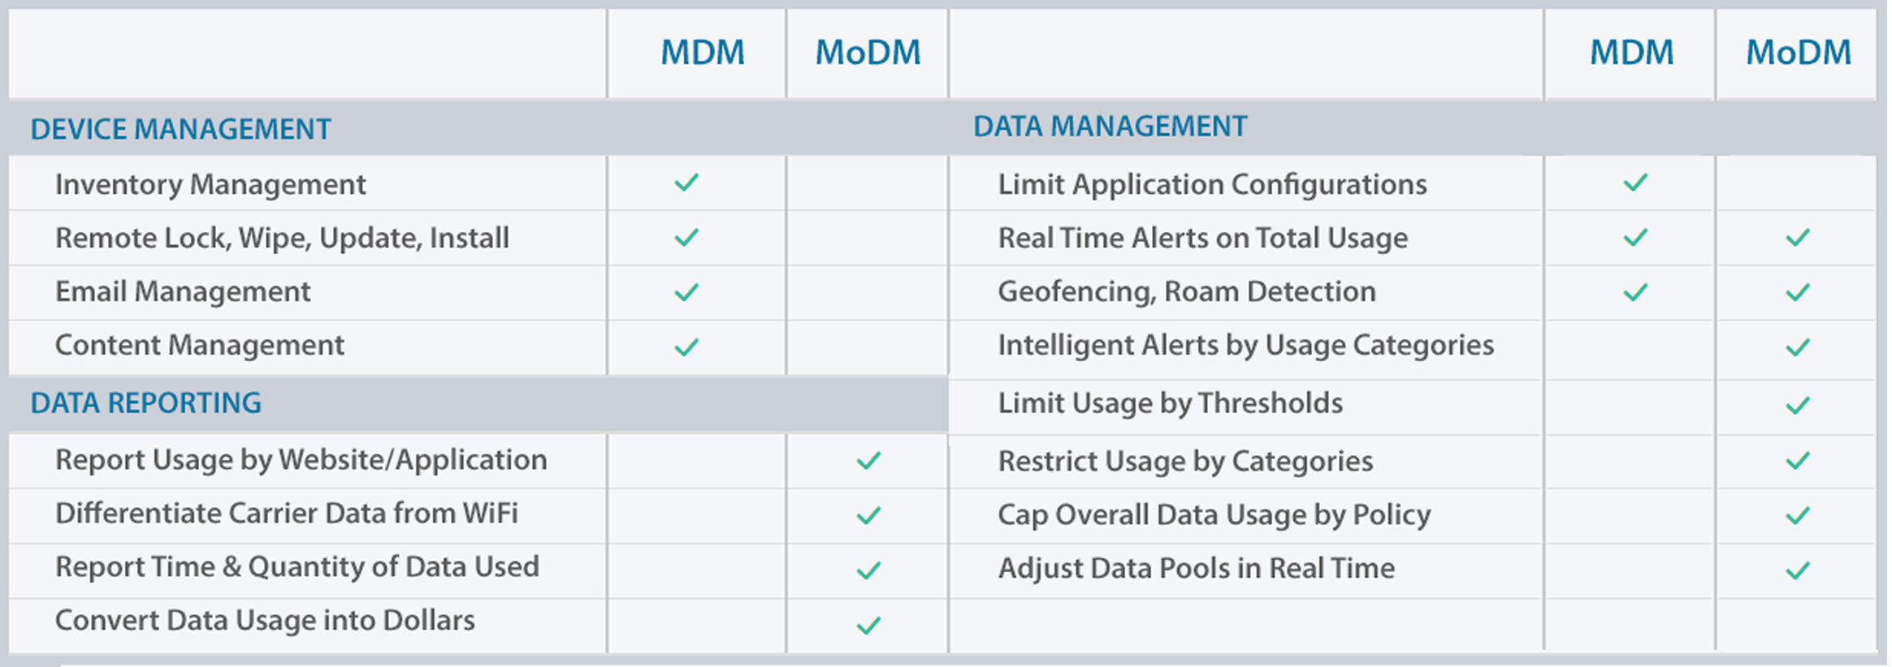
Task: Click the Remote Lock, Wipe, Update, Install row label
Action: point(282,238)
